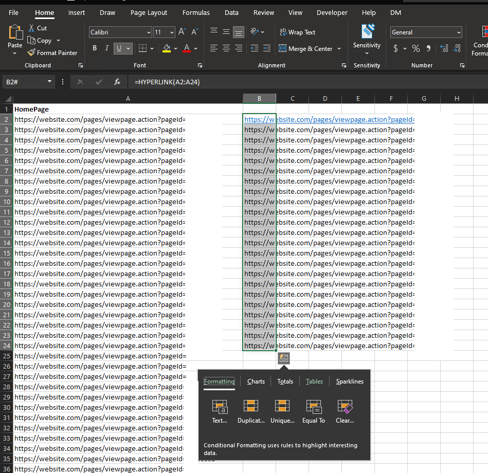Toggle Wrap Text on
The image size is (488, 473).
[x=297, y=32]
